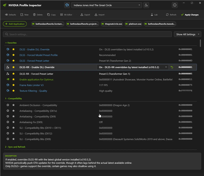Select bethesdasoftworks.projectr application chip
The height and width of the screenshot is (176, 204).
83,24
